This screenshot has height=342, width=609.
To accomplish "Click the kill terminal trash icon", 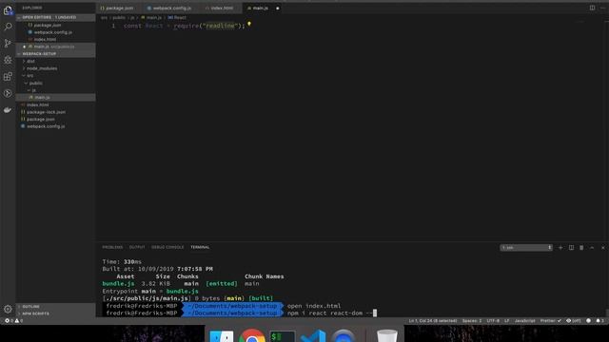I will (581, 247).
